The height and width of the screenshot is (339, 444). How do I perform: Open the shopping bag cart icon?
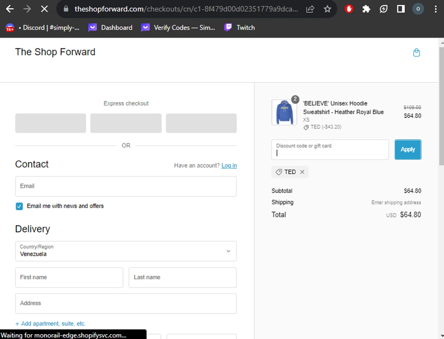tap(416, 53)
